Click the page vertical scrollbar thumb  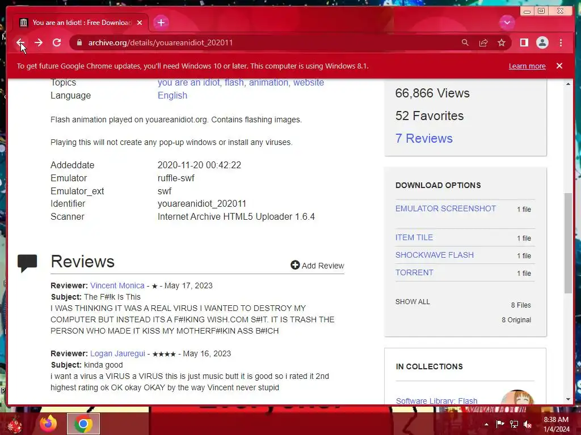tap(568, 243)
